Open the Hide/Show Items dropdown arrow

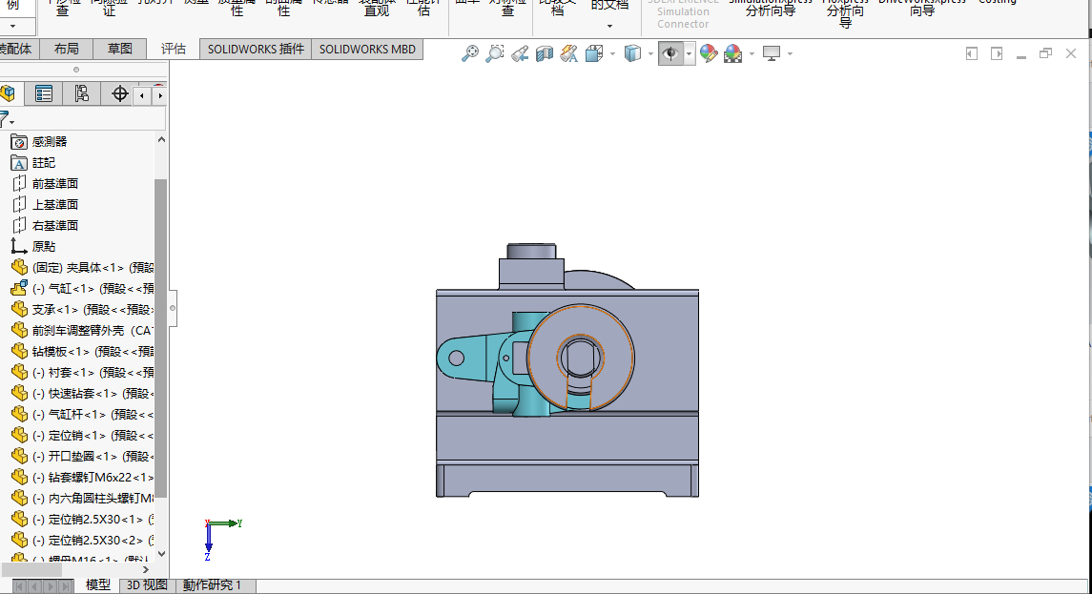pyautogui.click(x=689, y=53)
